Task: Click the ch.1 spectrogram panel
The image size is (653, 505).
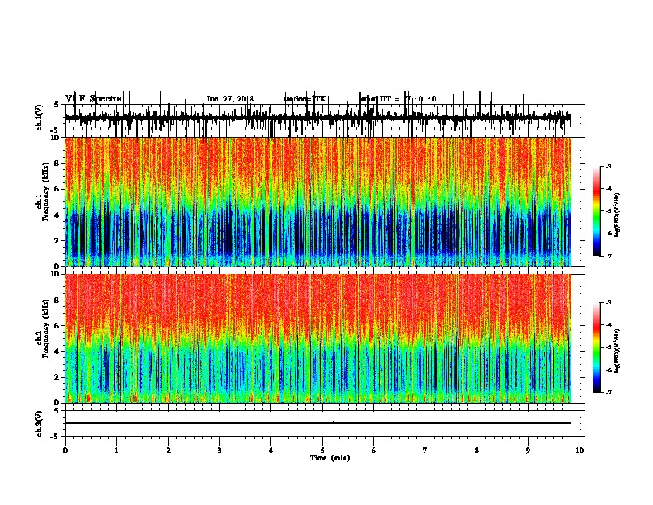Action: [317, 201]
